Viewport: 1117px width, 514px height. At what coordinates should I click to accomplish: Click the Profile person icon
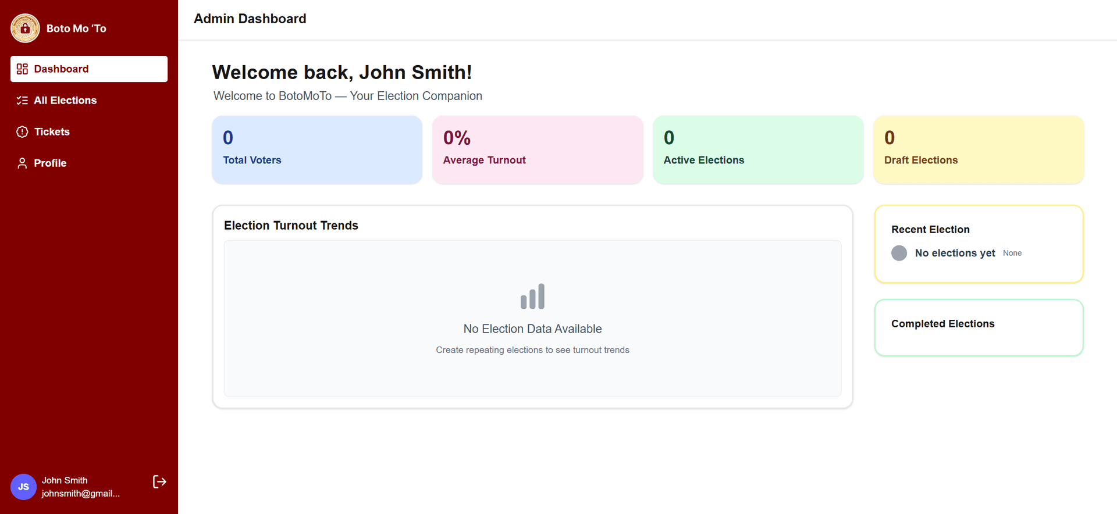point(22,163)
